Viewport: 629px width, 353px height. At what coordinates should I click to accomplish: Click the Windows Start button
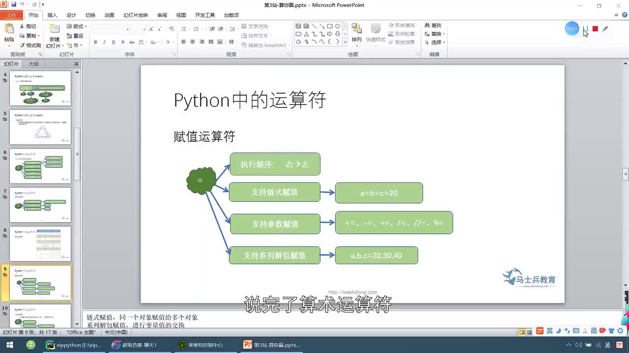(x=9, y=345)
